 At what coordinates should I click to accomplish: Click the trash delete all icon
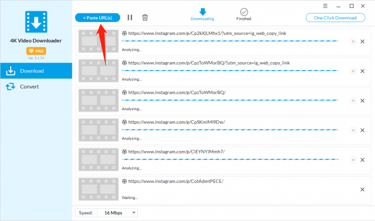(145, 18)
